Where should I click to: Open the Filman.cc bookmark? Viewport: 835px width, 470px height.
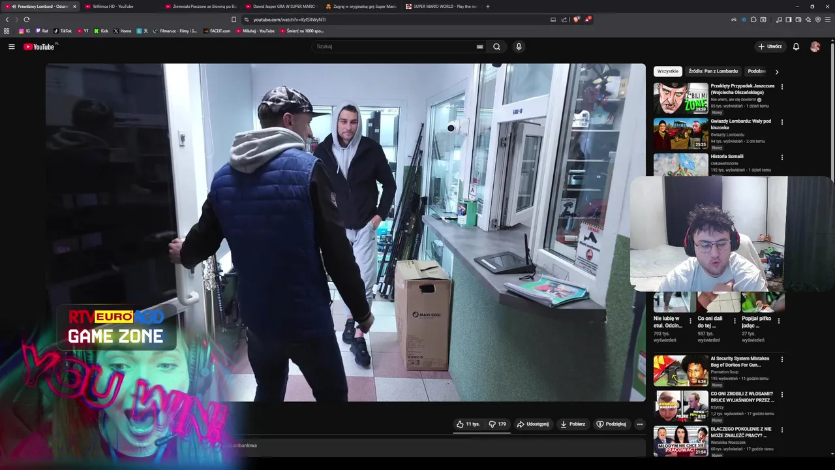pos(175,31)
